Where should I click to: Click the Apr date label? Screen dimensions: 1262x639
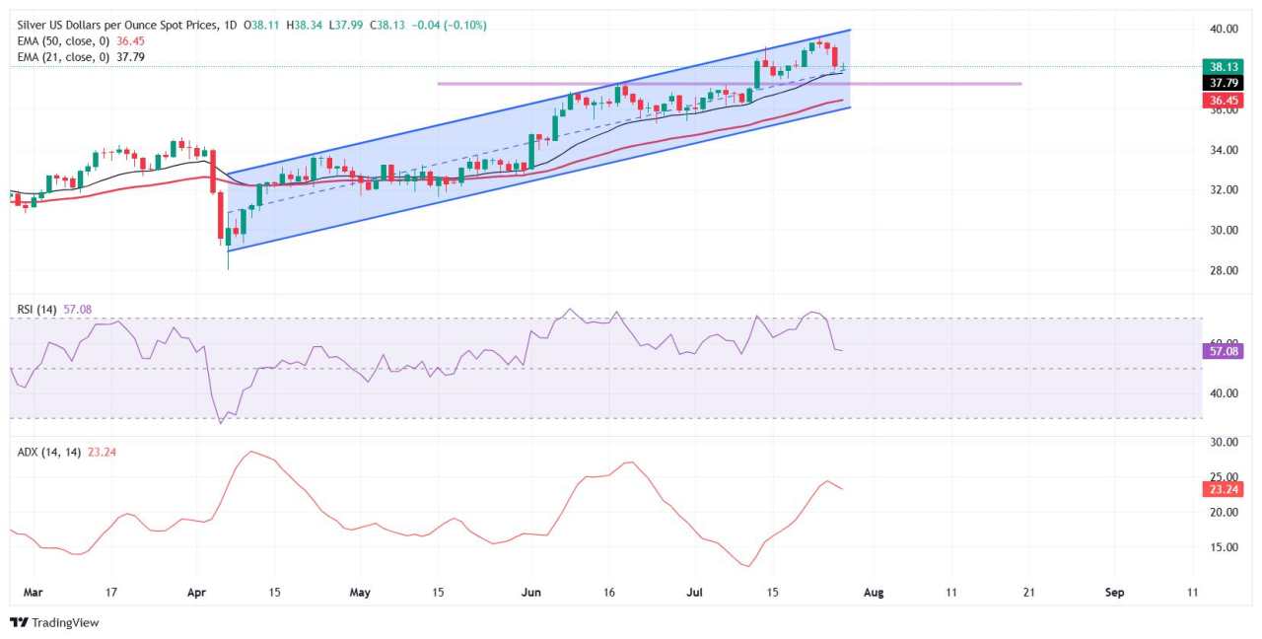coord(196,593)
